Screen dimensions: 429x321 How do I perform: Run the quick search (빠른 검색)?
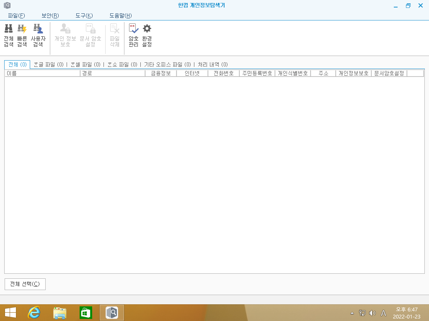pyautogui.click(x=22, y=36)
